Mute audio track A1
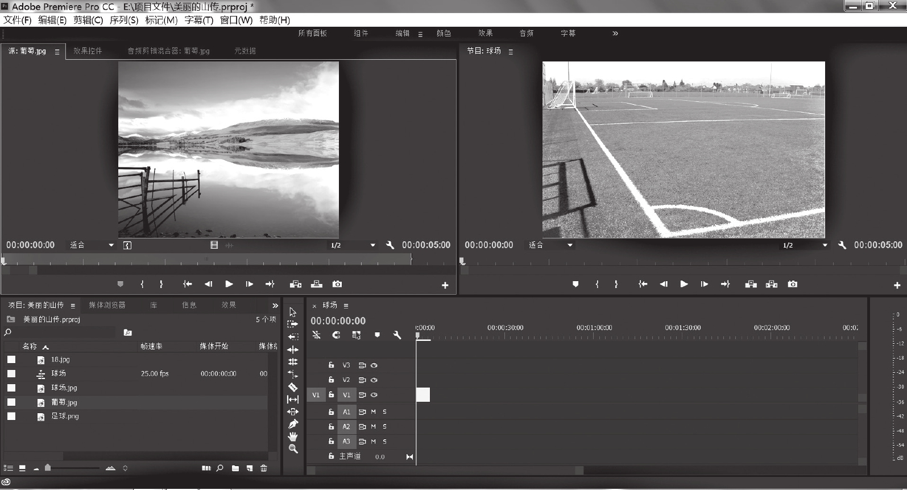This screenshot has width=907, height=490. (374, 411)
